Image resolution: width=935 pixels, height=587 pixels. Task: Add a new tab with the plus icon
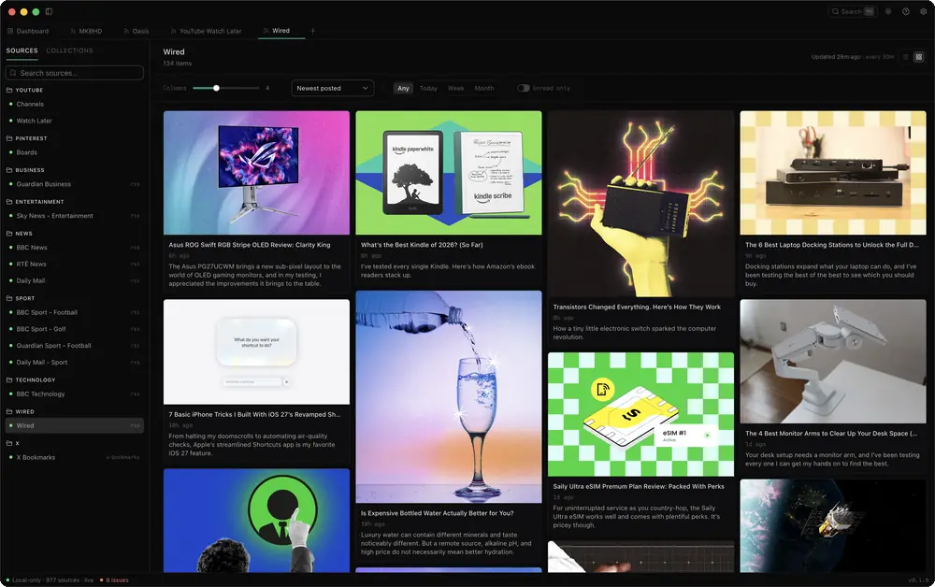tap(313, 31)
